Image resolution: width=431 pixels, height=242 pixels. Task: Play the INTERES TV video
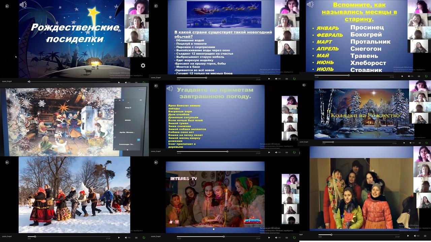tap(269, 238)
